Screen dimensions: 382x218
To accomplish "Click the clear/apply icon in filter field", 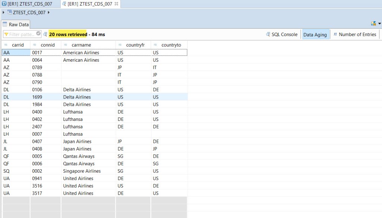I will pos(38,34).
